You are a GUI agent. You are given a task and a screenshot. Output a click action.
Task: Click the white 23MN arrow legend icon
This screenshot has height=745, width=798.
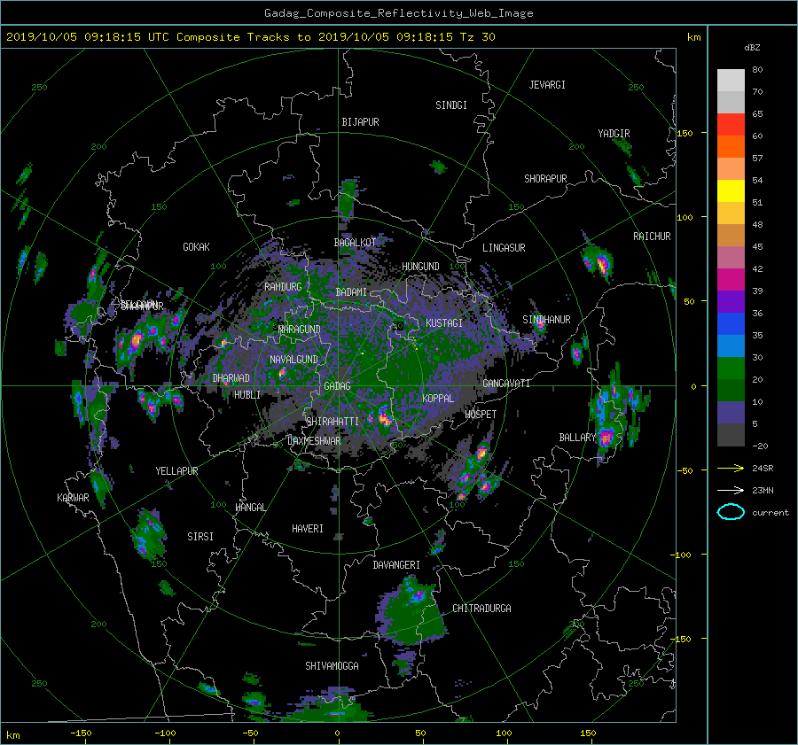click(x=731, y=490)
